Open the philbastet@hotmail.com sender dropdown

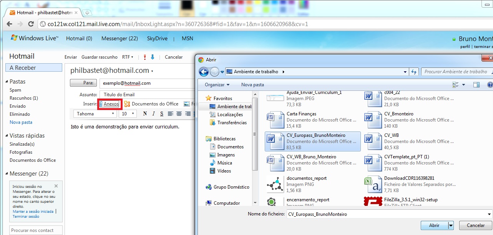[152, 71]
